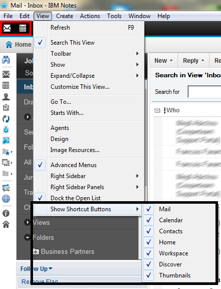Image resolution: width=221 pixels, height=289 pixels.
Task: Click the info circle icon in sidebar
Action: [6, 213]
